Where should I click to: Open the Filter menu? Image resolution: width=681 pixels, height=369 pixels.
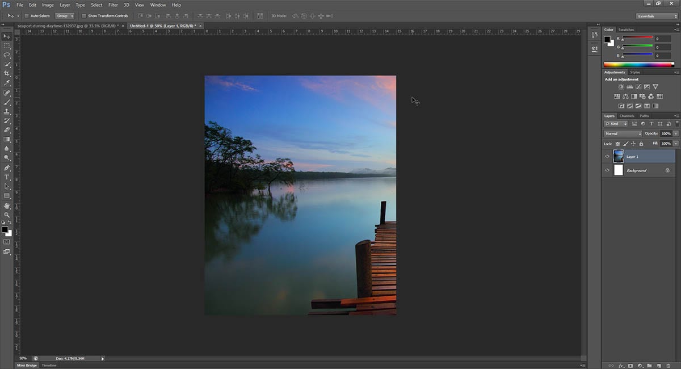tap(113, 5)
